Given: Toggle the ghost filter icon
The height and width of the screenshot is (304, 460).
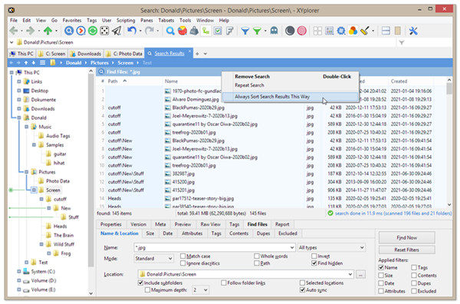Looking at the screenshot, I should [274, 31].
